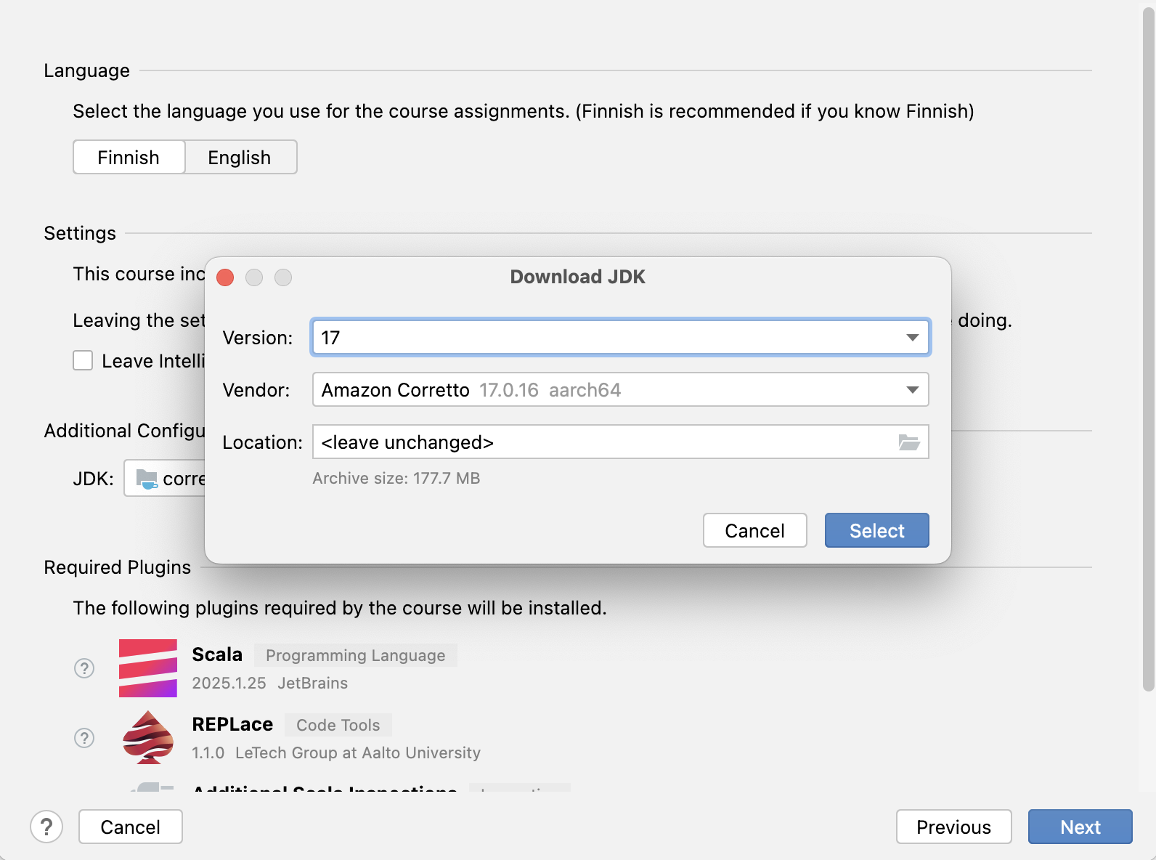Close the Download JDK dialog with red button
The image size is (1156, 860).
click(225, 277)
